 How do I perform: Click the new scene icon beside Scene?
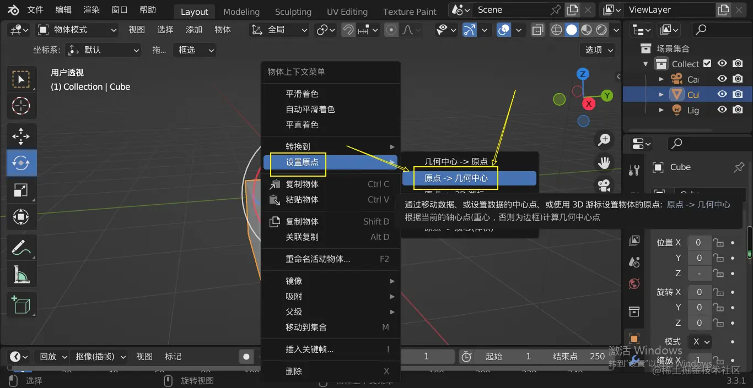pyautogui.click(x=573, y=10)
